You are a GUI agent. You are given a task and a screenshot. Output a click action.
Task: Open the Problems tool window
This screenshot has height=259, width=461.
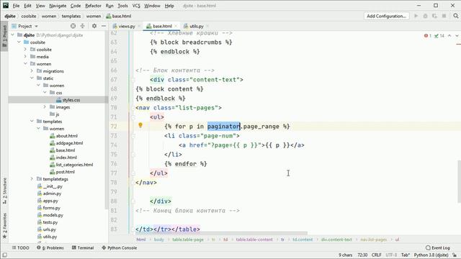tap(50, 247)
